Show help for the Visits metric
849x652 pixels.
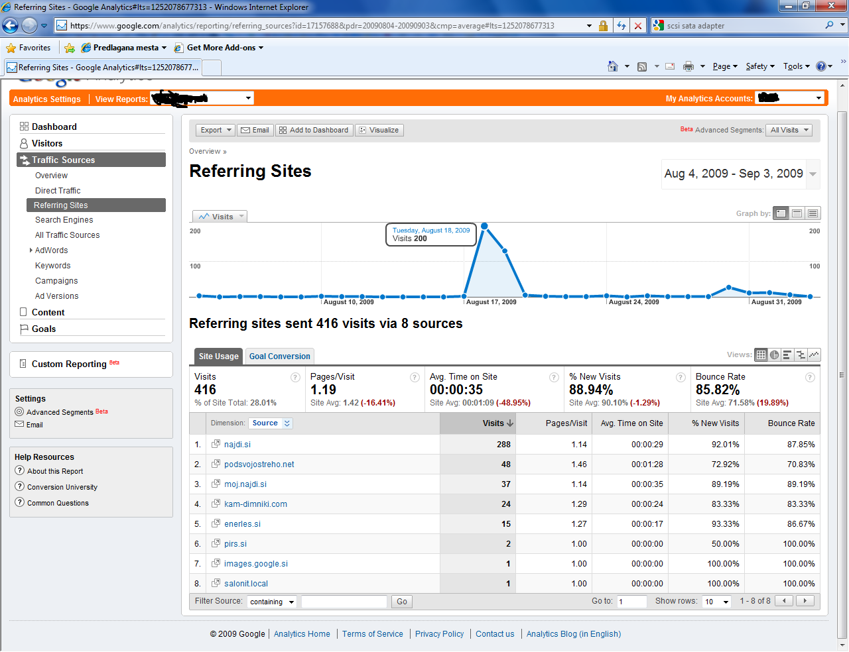295,377
